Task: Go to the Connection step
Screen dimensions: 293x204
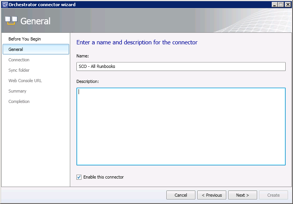Action: coord(19,60)
